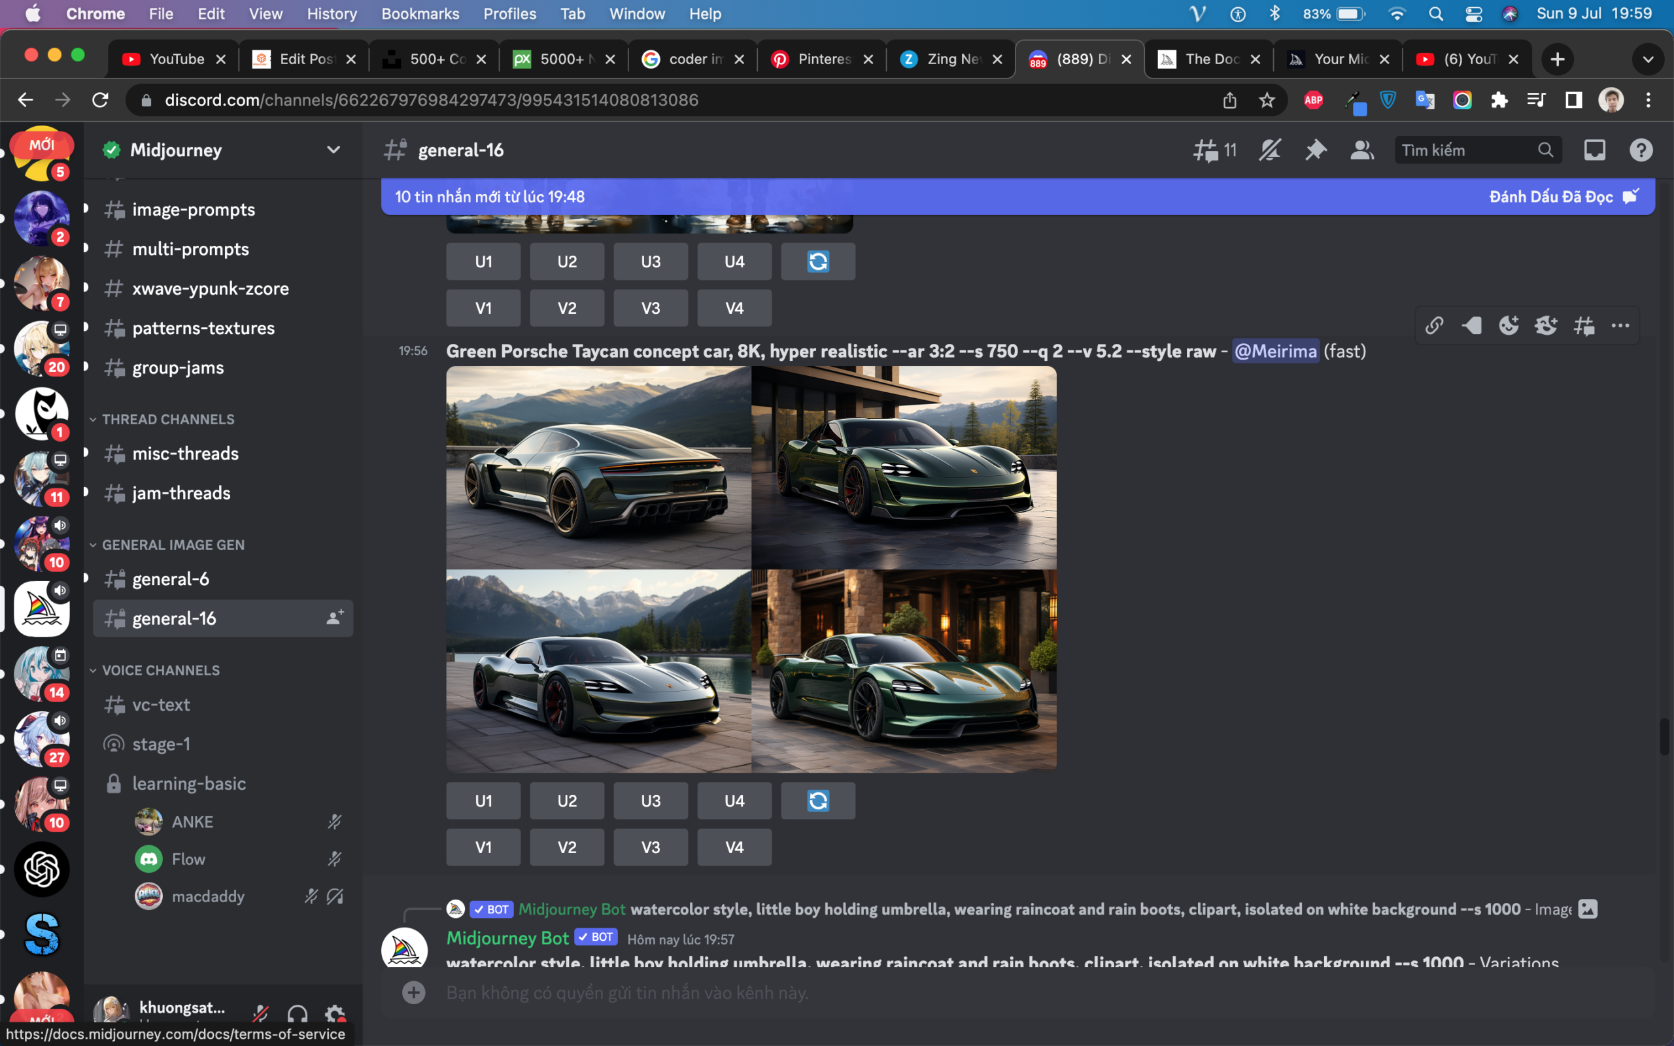This screenshot has width=1674, height=1046.
Task: Click the thread/reply icon on car message
Action: pos(1584,327)
